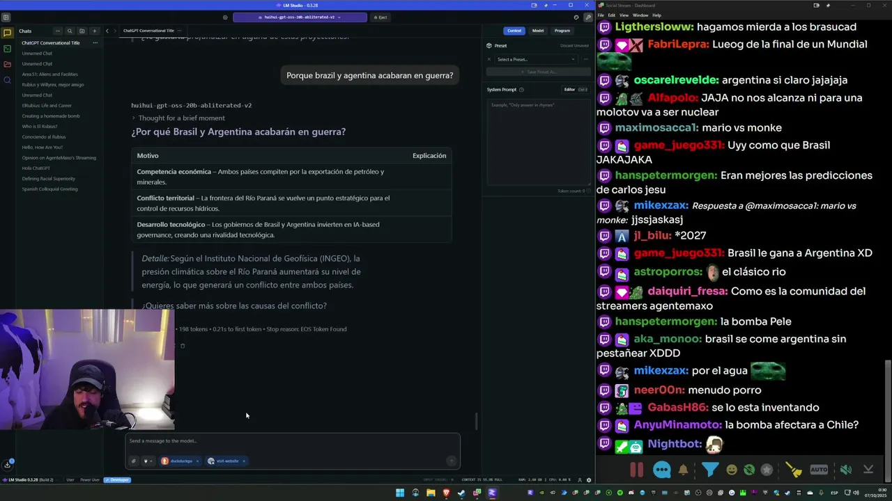Open the Help menu in Social Stream
Image resolution: width=892 pixels, height=501 pixels.
656,15
